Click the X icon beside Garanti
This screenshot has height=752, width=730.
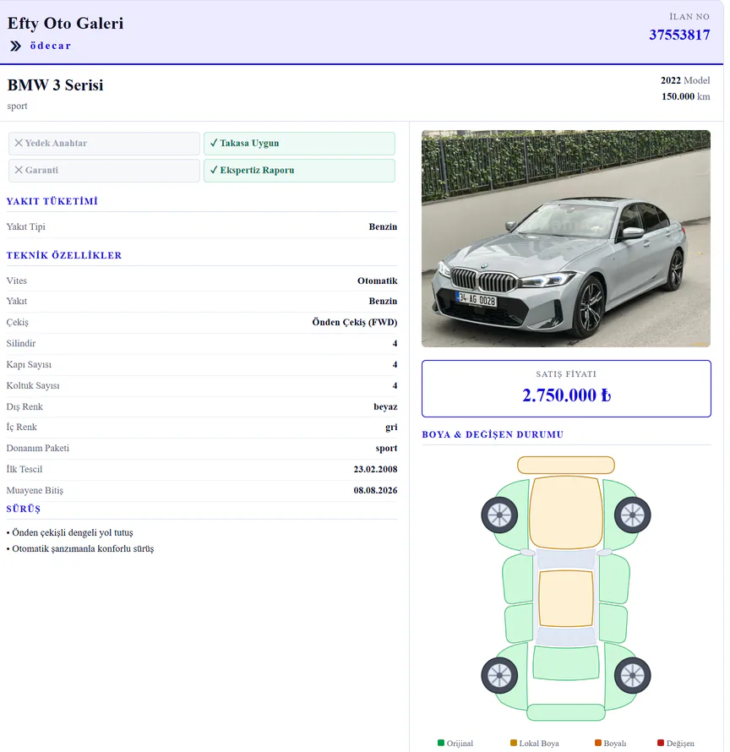pos(19,170)
